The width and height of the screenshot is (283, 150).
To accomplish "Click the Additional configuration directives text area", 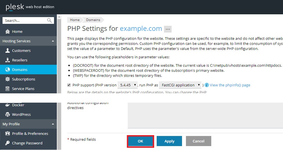I will point(205,115).
